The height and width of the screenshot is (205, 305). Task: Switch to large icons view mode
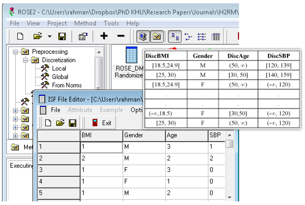pos(175,37)
